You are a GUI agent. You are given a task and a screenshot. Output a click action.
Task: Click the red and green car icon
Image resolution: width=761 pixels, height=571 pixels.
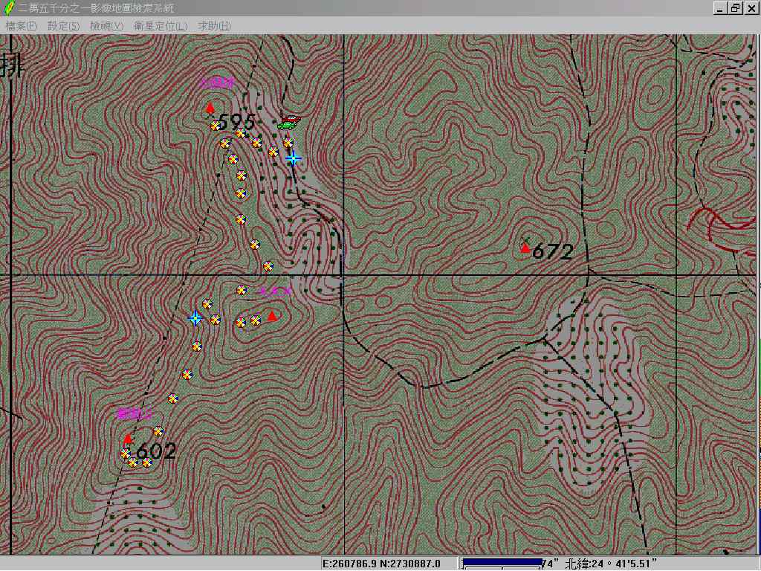(290, 122)
